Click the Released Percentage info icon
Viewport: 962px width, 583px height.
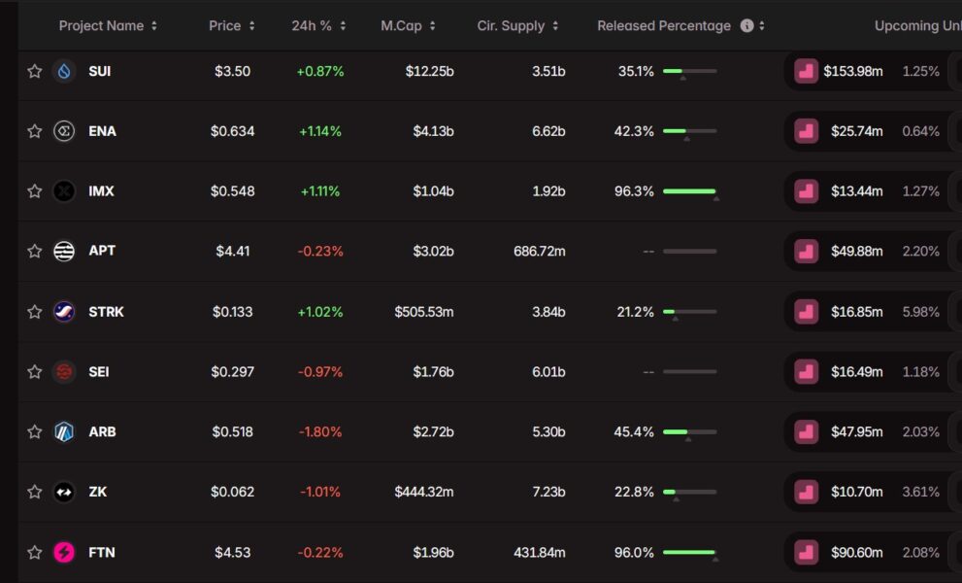pyautogui.click(x=746, y=26)
